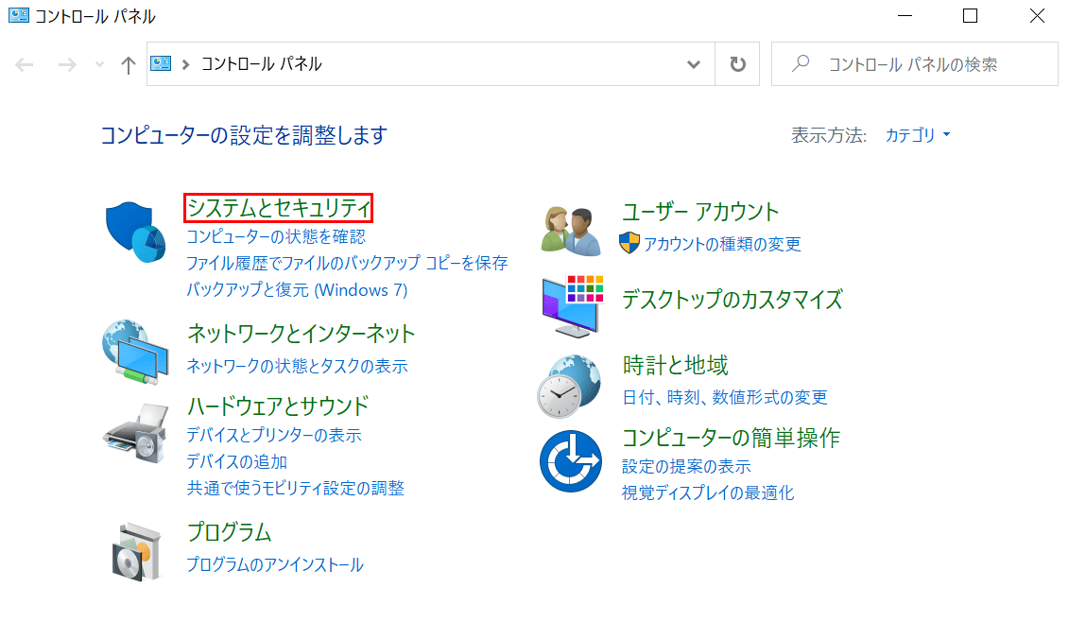The width and height of the screenshot is (1069, 622).
Task: Open デスクトップのカスタマイズ category
Action: pyautogui.click(x=733, y=300)
